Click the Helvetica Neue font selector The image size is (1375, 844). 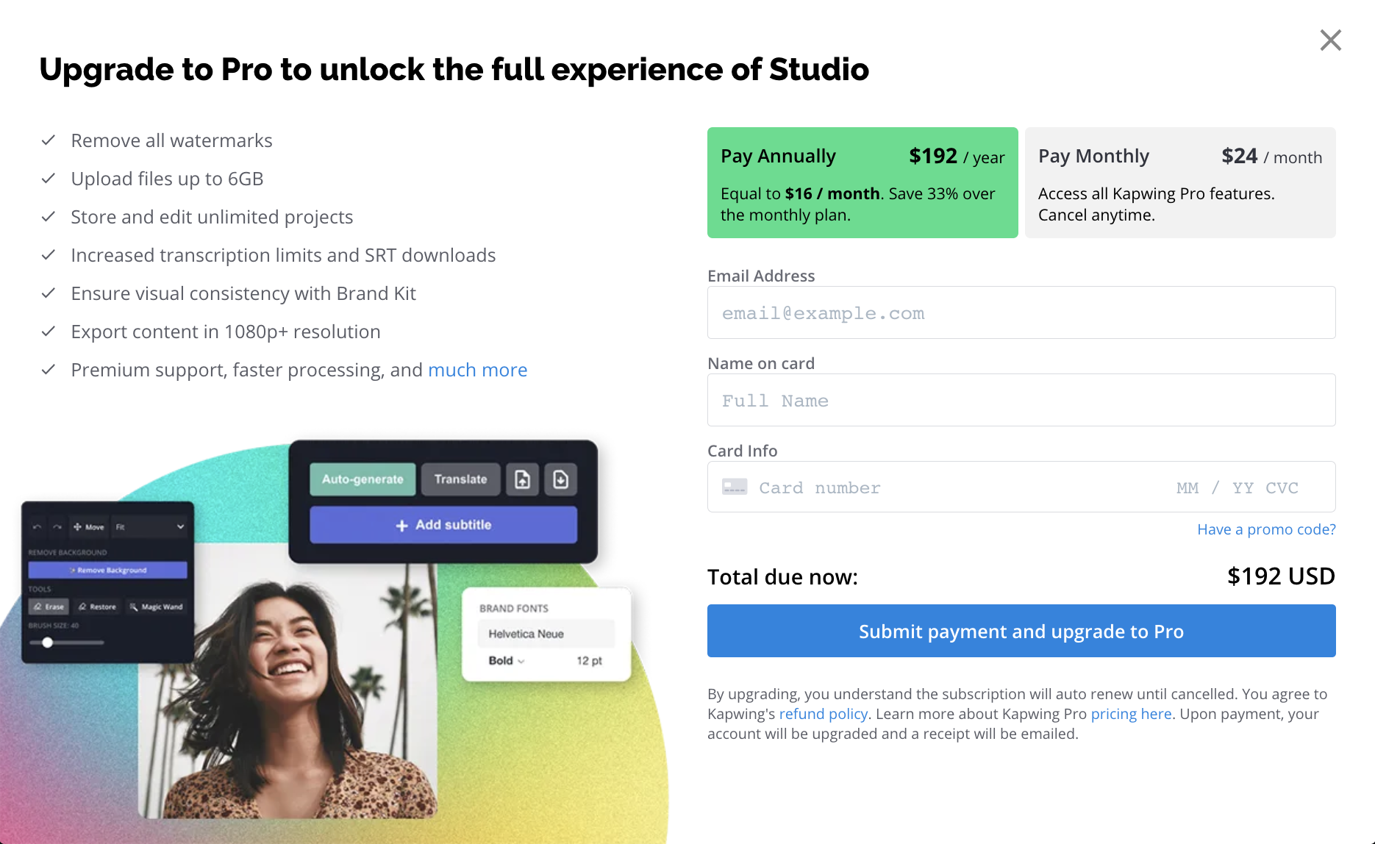(545, 634)
